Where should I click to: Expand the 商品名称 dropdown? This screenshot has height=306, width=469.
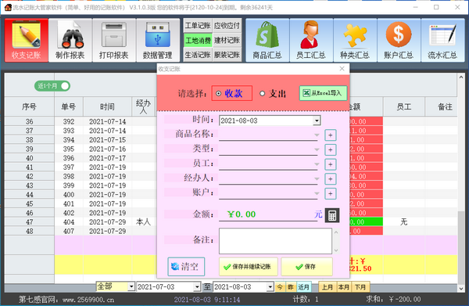click(317, 135)
